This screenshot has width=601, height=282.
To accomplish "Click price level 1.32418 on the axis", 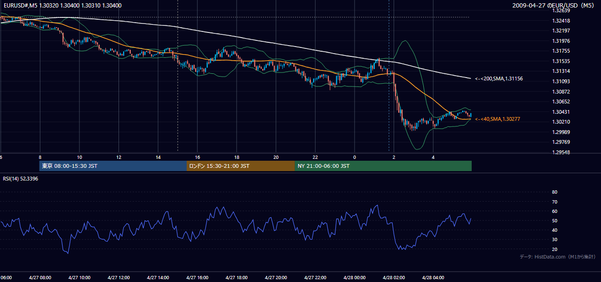I will coord(561,21).
